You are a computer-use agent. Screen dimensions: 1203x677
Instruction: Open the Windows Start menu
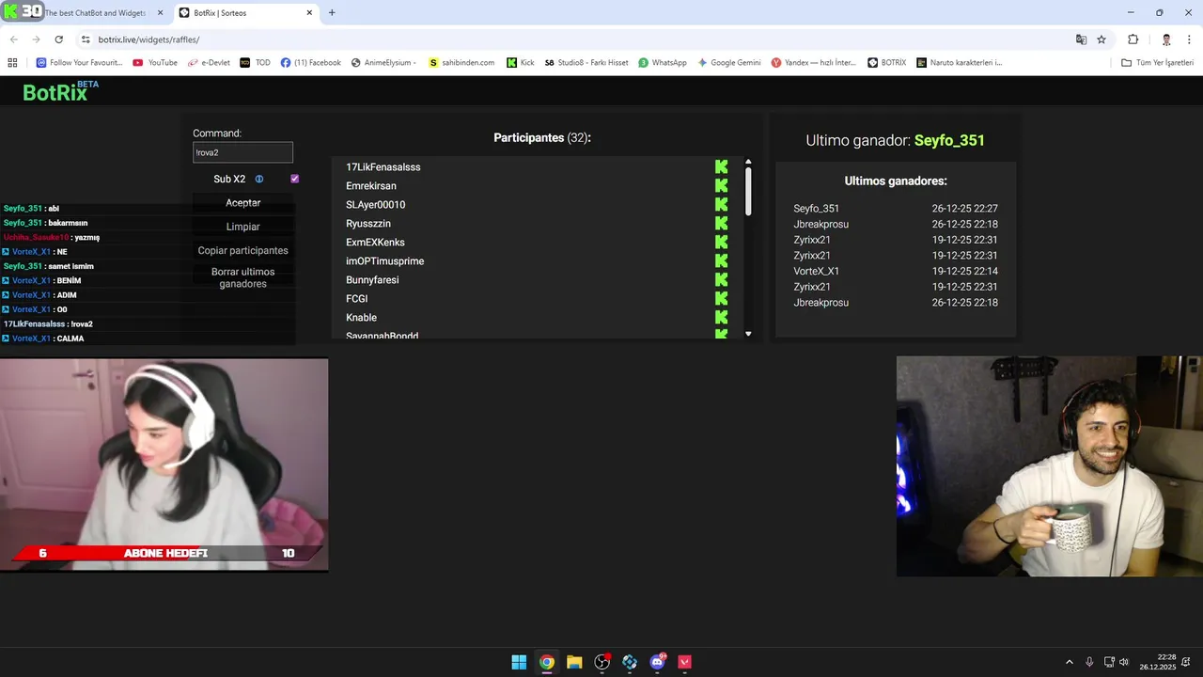click(x=519, y=662)
